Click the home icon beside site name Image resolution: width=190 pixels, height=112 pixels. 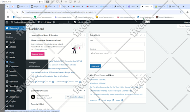[12, 22]
